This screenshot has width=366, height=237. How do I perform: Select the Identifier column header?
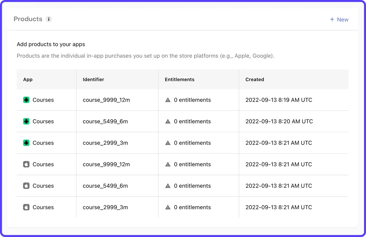click(93, 79)
